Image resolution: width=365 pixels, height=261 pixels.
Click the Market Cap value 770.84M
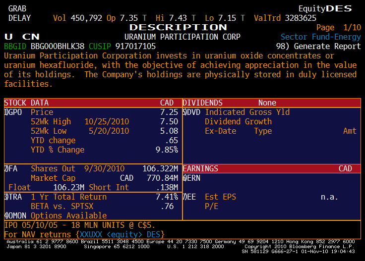point(162,178)
